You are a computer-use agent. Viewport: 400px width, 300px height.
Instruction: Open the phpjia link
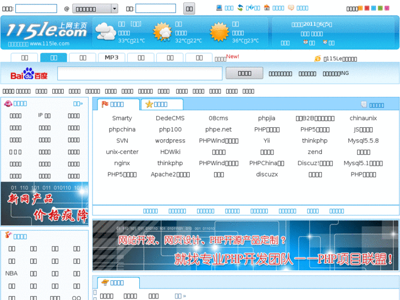(x=267, y=118)
